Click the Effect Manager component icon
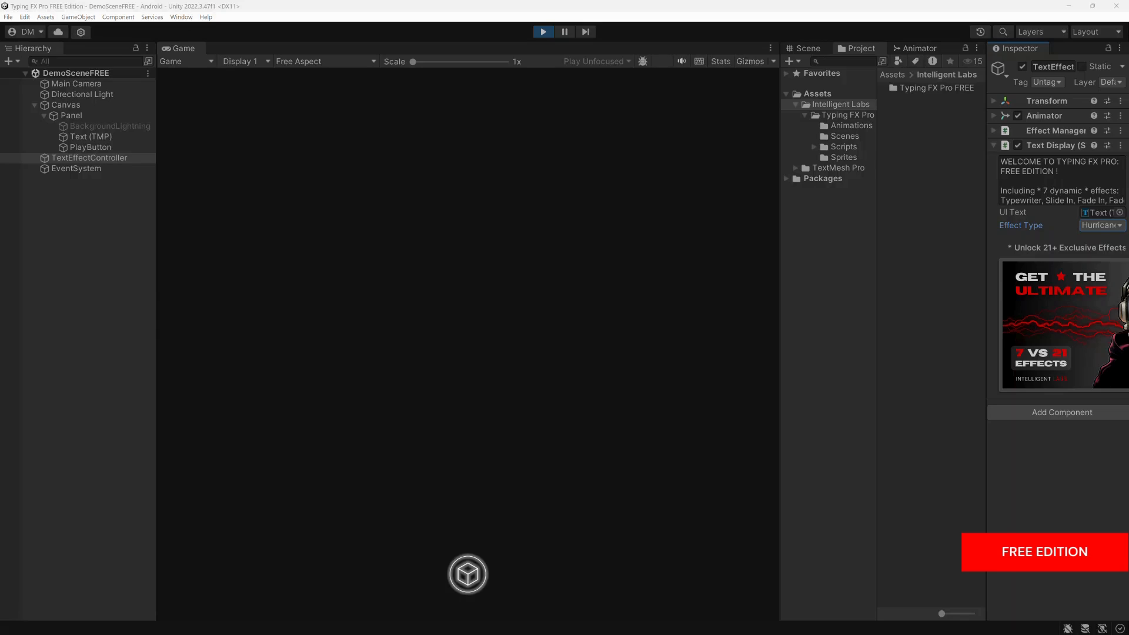This screenshot has height=635, width=1129. click(1006, 131)
